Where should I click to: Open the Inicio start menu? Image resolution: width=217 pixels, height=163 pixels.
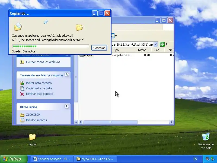click(x=14, y=159)
